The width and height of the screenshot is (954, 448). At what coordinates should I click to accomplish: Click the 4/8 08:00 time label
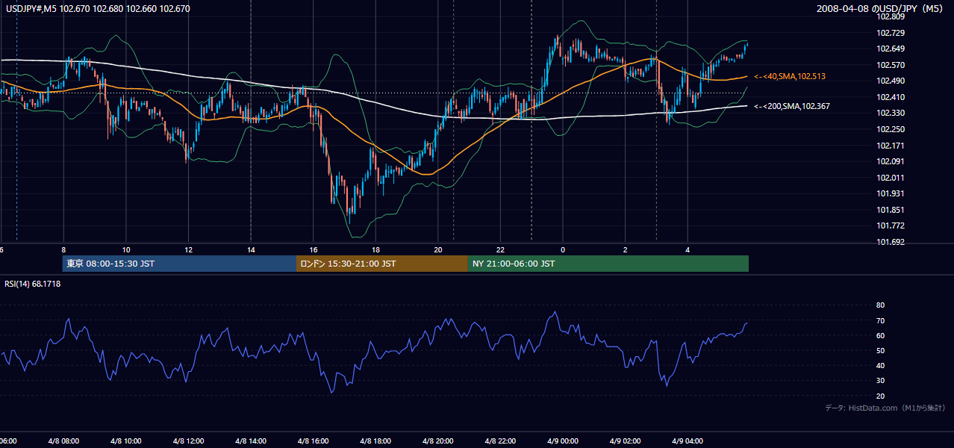pos(64,441)
